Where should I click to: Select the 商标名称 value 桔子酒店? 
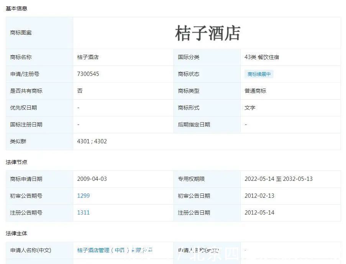coord(88,57)
